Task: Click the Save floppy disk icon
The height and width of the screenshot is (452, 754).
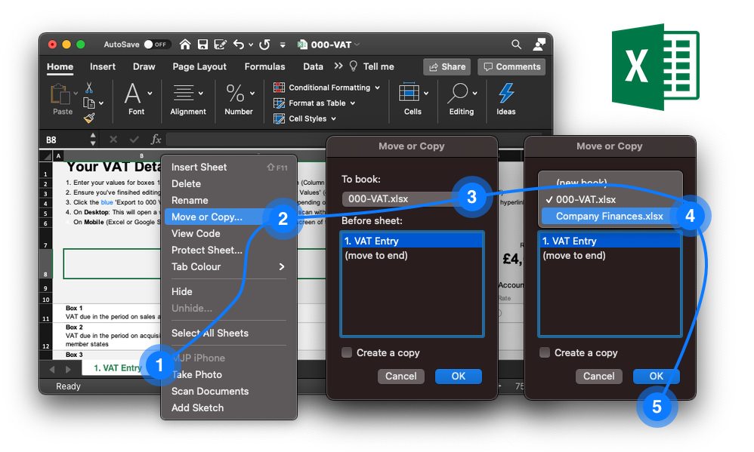Action: tap(203, 45)
